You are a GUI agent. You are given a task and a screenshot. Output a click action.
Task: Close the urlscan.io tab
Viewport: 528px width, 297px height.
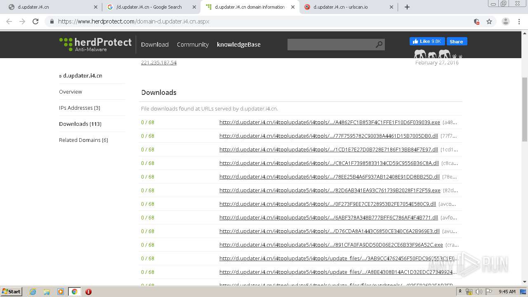click(x=391, y=7)
